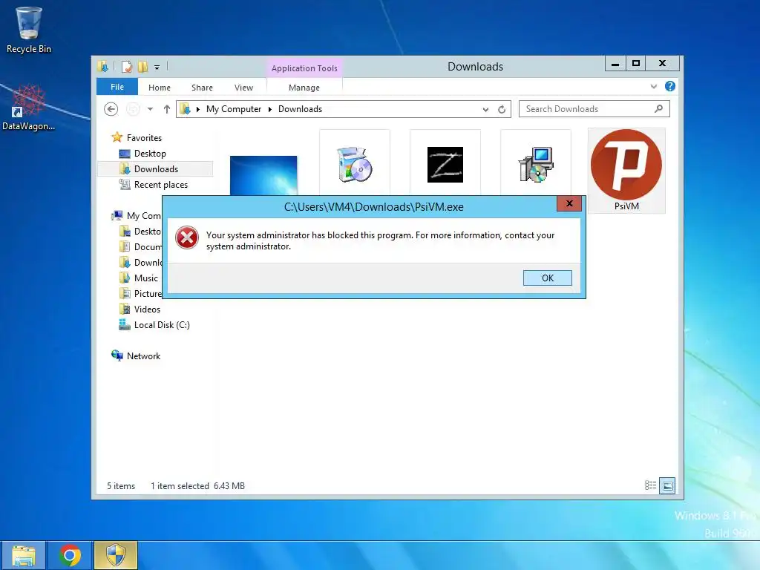760x570 pixels.
Task: Open the File ribbon tab
Action: coord(117,87)
